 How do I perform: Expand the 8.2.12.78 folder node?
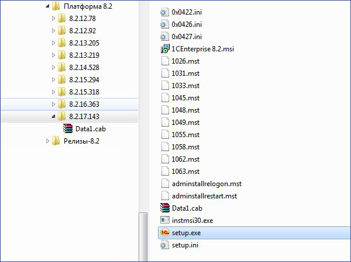(x=53, y=18)
